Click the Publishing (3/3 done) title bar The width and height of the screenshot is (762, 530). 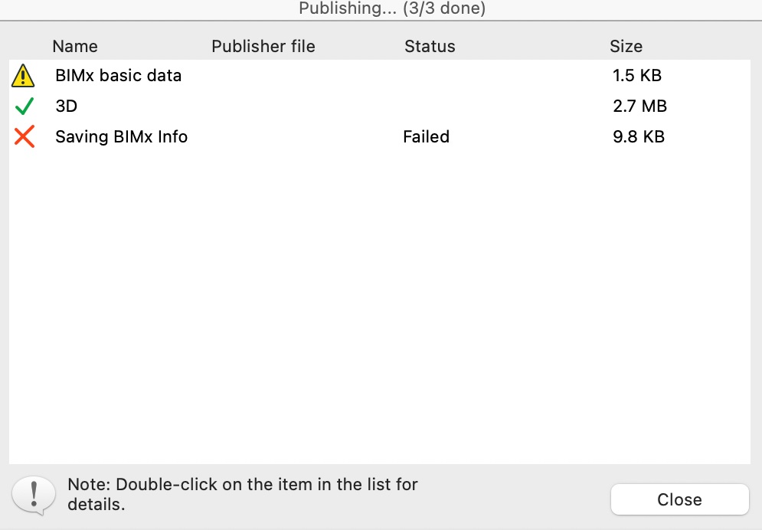(391, 8)
